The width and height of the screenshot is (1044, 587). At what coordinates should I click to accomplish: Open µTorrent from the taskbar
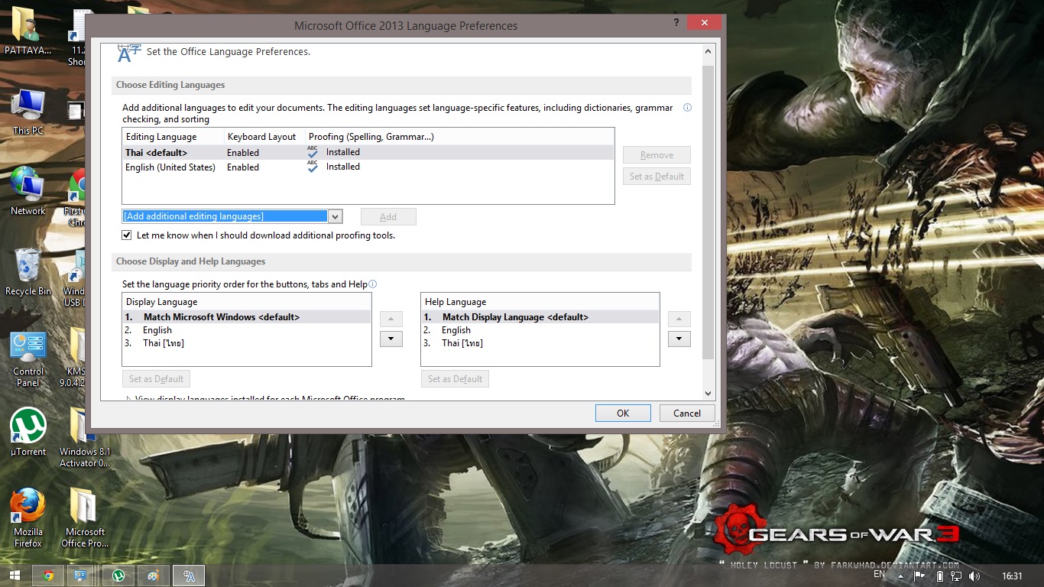tap(118, 576)
